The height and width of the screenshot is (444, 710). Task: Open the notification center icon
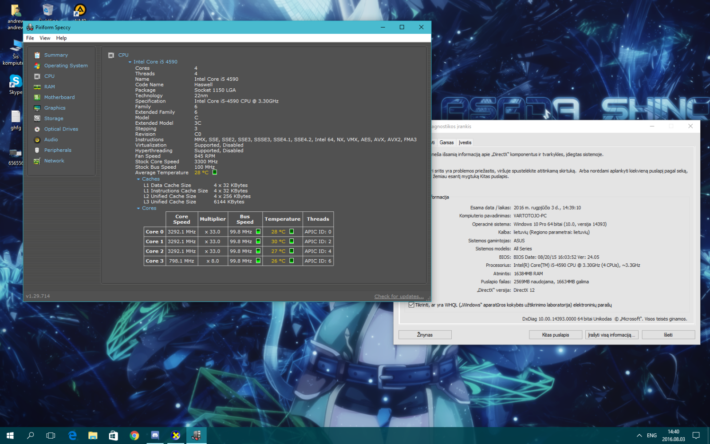click(696, 436)
